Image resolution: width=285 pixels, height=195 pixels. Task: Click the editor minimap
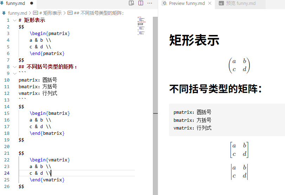[x=142, y=26]
